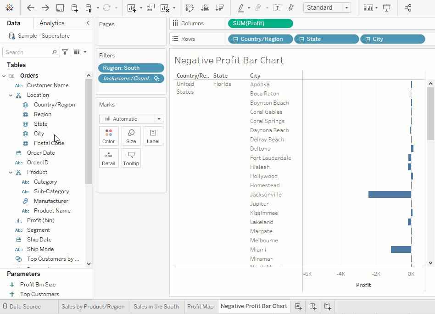Collapse the Orders table tree

pyautogui.click(x=4, y=76)
